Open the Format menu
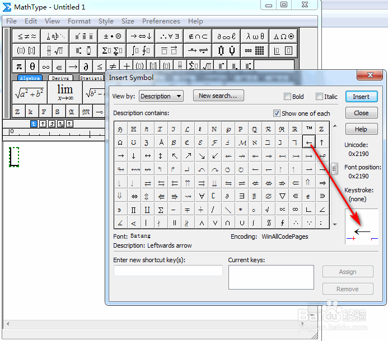Image resolution: width=388 pixels, height=341 pixels. tap(79, 21)
